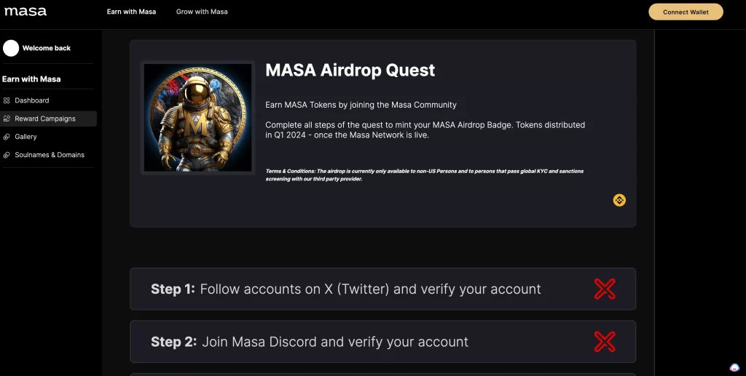The height and width of the screenshot is (376, 746).
Task: Open the Grow with Masa top menu
Action: (x=202, y=12)
